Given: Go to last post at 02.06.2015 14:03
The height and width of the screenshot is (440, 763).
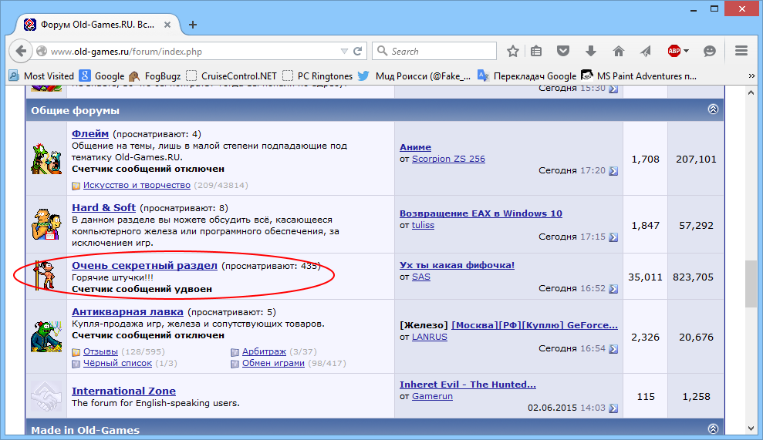Looking at the screenshot, I should point(613,408).
